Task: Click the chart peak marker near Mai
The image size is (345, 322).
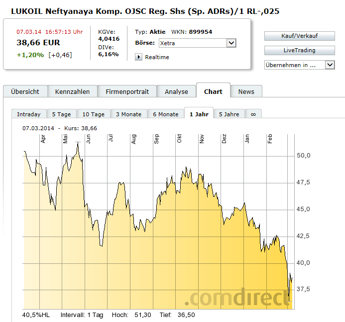Action: click(78, 142)
